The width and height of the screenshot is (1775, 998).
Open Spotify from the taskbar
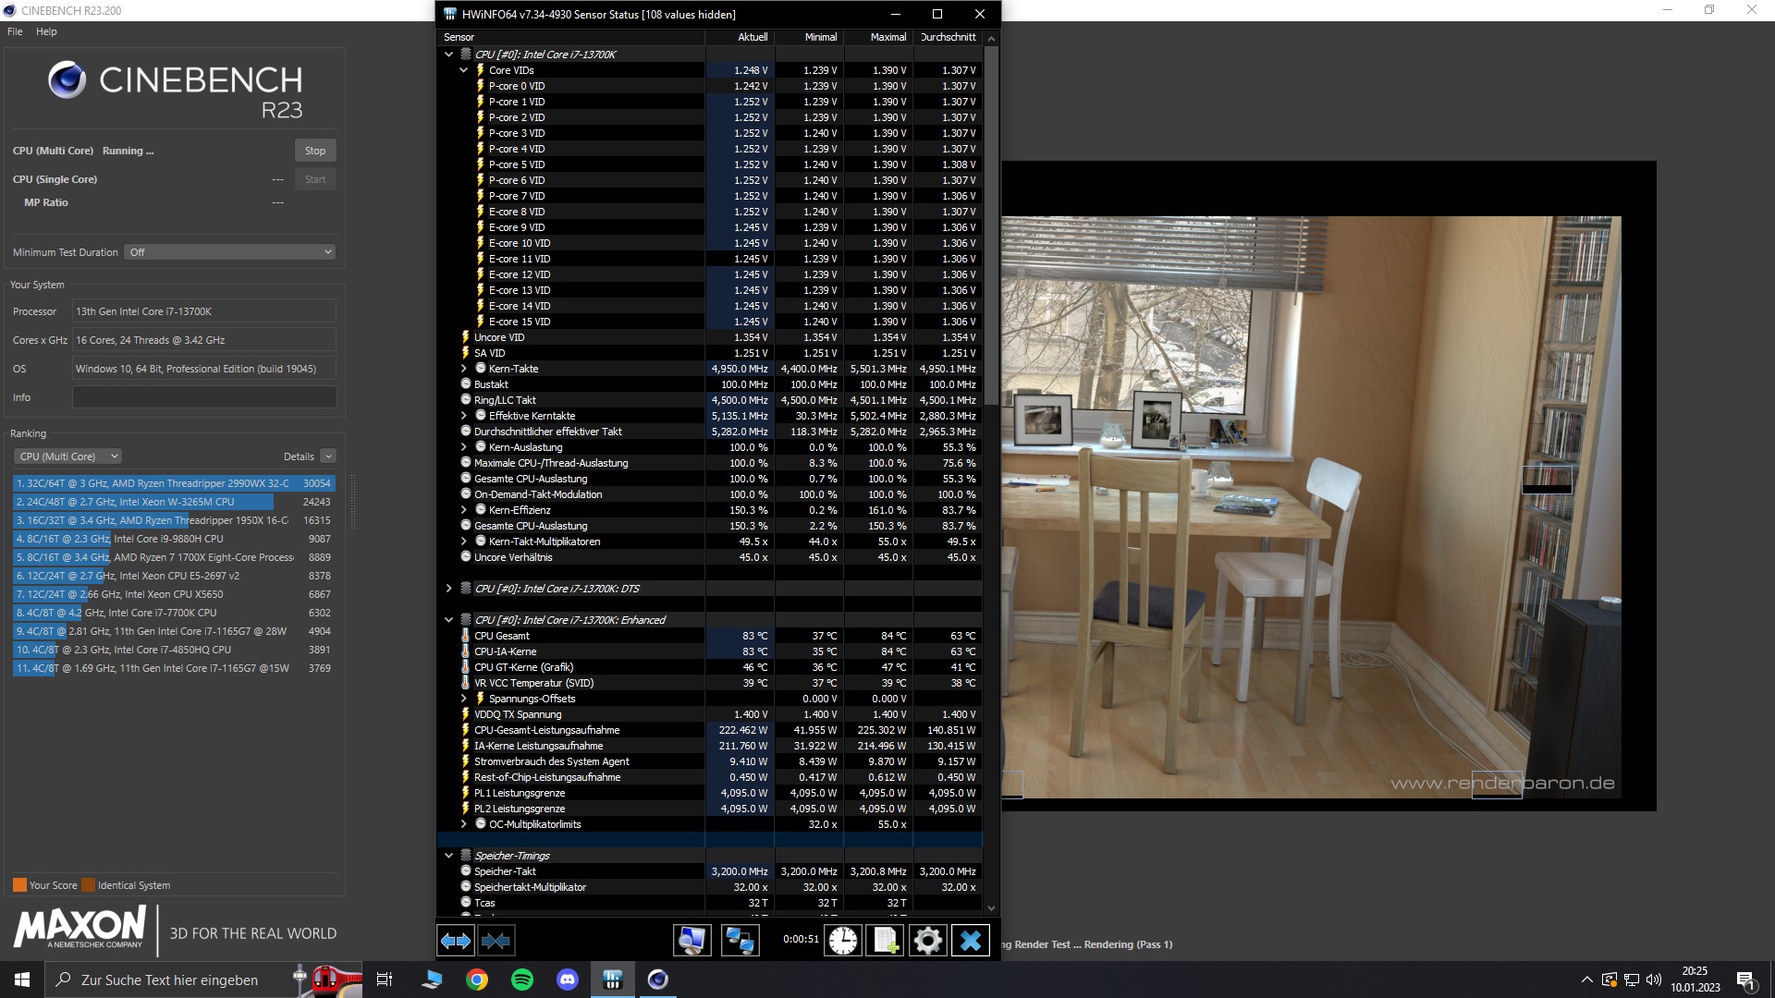(522, 980)
